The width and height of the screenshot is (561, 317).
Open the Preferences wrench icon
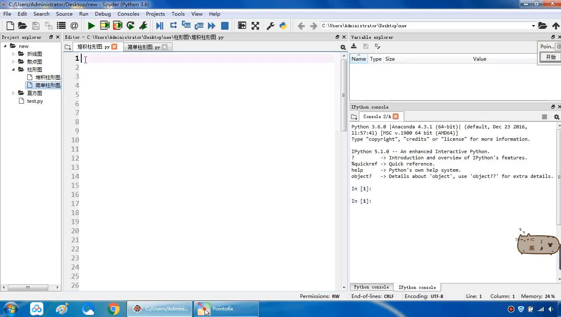(x=271, y=26)
